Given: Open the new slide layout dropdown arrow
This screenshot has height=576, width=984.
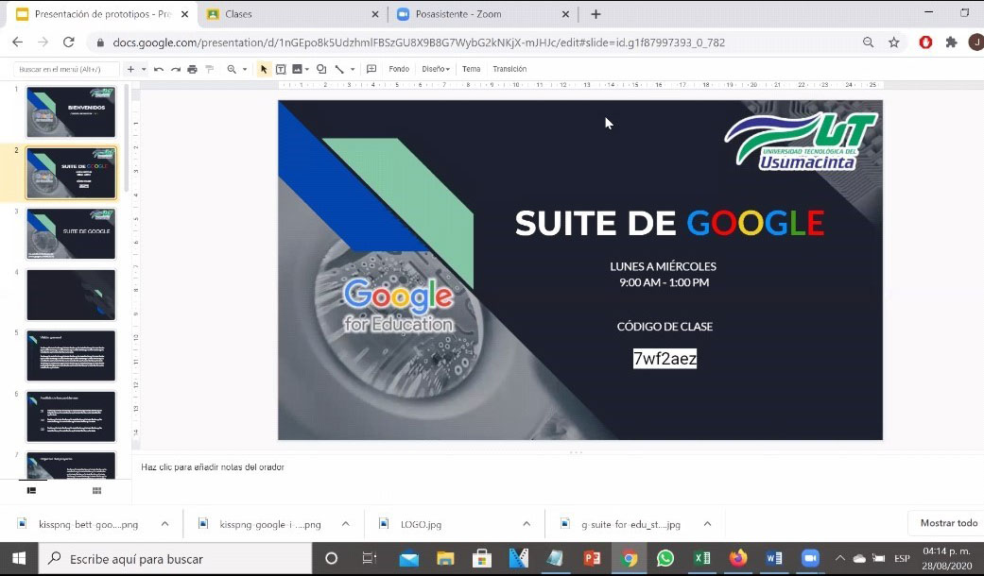Looking at the screenshot, I should [x=144, y=69].
